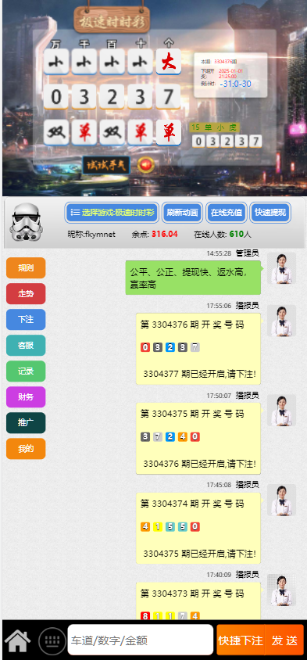The height and width of the screenshot is (660, 307).
Task: Click the large number tile 7
Action: [169, 97]
